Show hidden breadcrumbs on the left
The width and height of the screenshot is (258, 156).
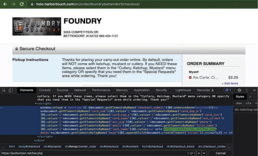3,147
